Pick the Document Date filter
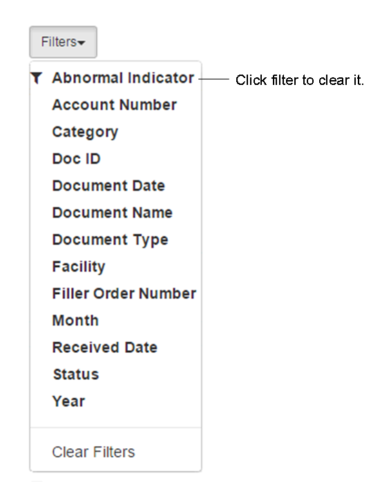Image resolution: width=391 pixels, height=482 pixels. (108, 186)
